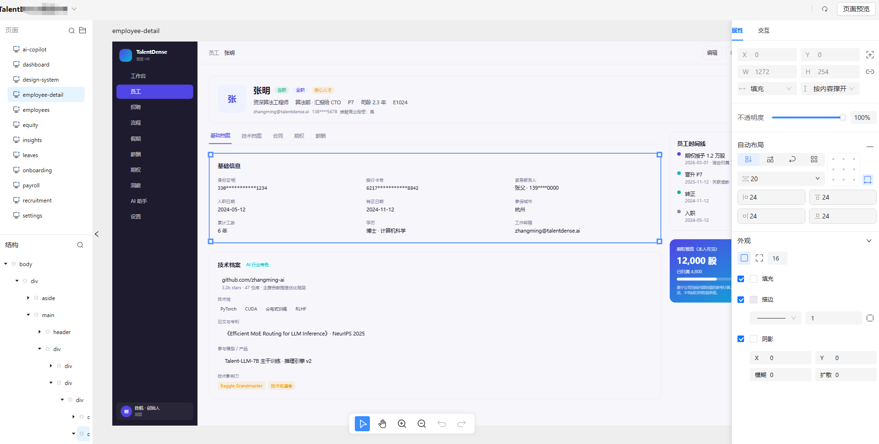Click the blue width-fit icon beside alignment grid
Viewport: 879px width, 444px height.
tap(868, 179)
